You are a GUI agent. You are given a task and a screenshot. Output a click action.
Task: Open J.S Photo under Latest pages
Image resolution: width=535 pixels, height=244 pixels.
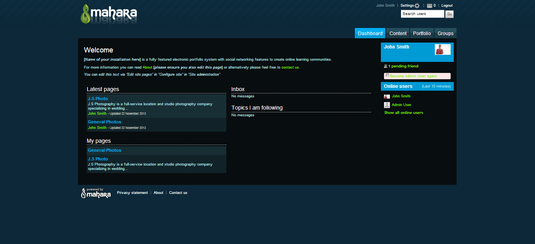(x=98, y=99)
